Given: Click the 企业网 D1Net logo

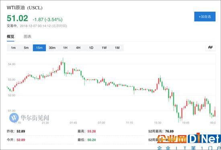Looking at the screenshot, I should coord(189,139).
